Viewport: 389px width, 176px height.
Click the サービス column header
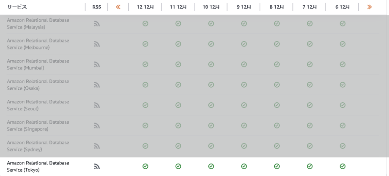pos(17,7)
